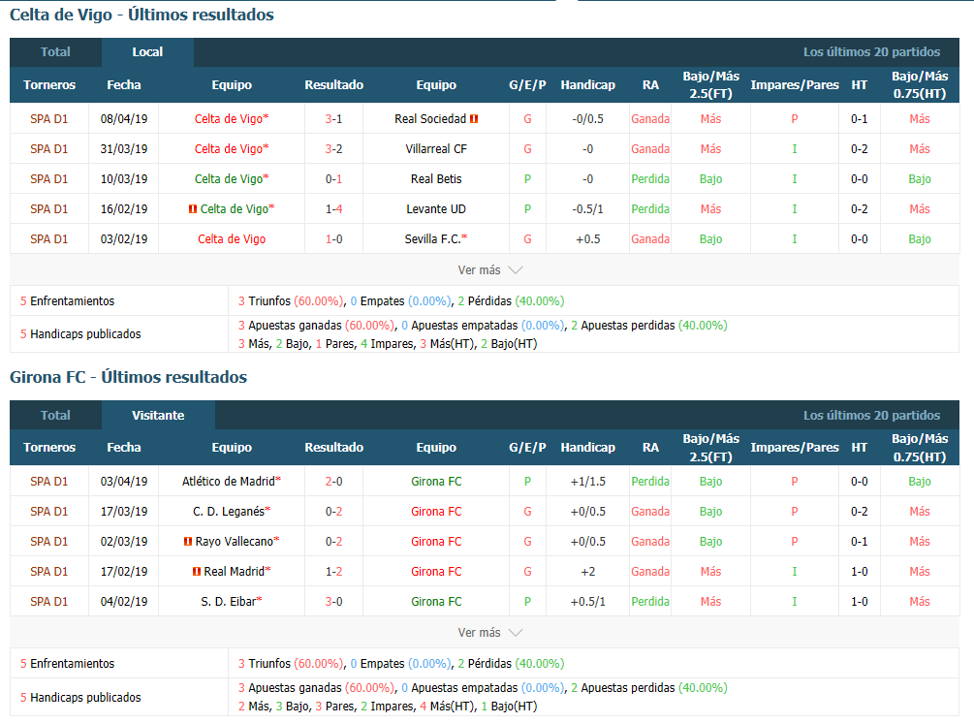Viewport: 974px width, 723px height.
Task: Click 5 Handicaps publicados label under Girona table
Action: (x=80, y=697)
